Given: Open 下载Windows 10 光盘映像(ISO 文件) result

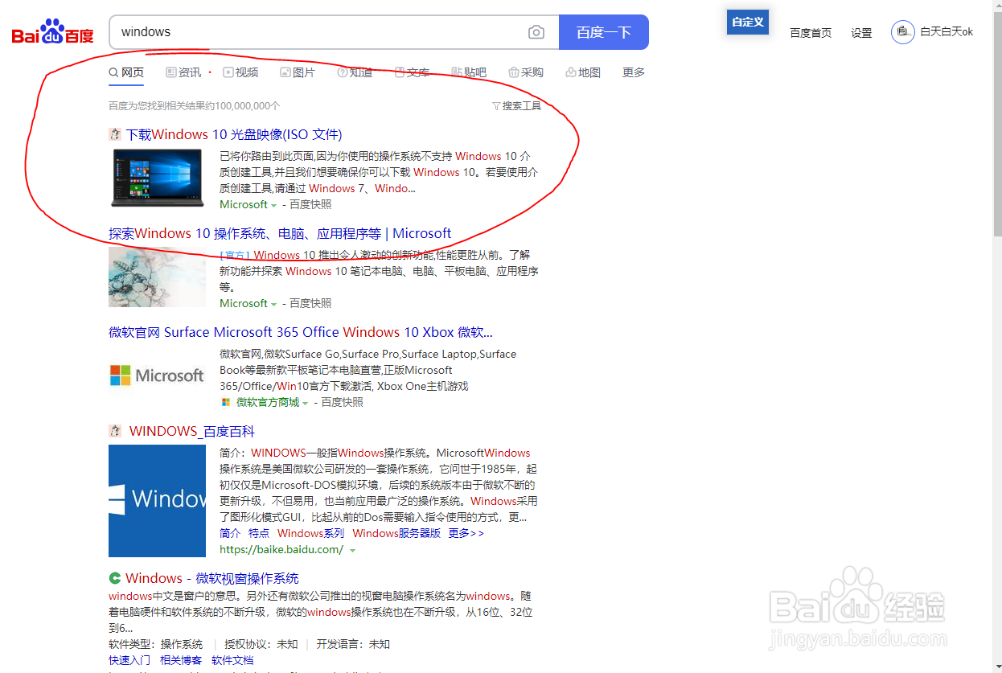Looking at the screenshot, I should click(234, 134).
